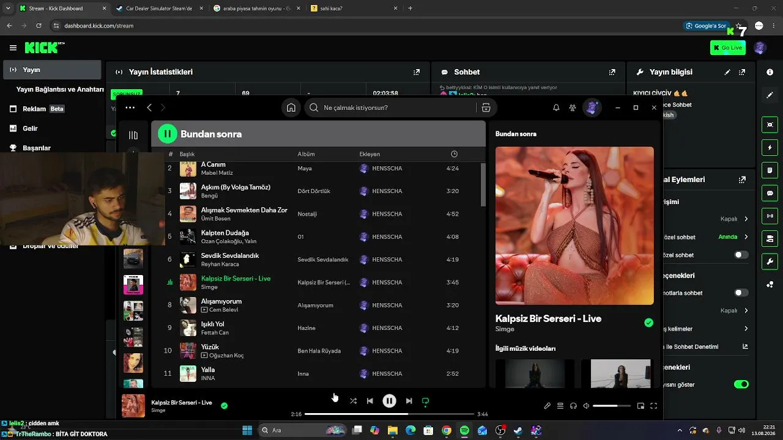Open lyrics microphone icon in player bar
Image resolution: width=783 pixels, height=440 pixels.
point(547,406)
